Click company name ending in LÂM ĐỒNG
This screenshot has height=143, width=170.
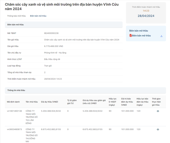[32, 117]
